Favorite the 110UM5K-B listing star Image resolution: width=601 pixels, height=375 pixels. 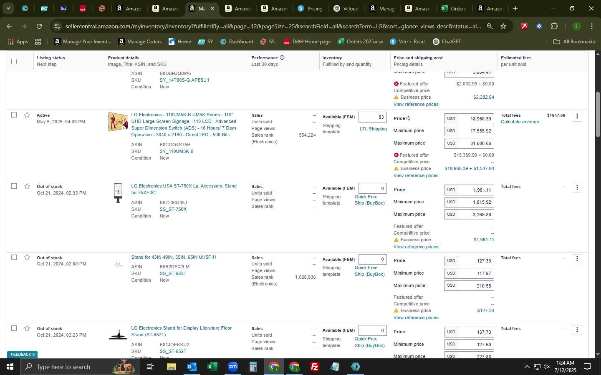[x=27, y=115]
